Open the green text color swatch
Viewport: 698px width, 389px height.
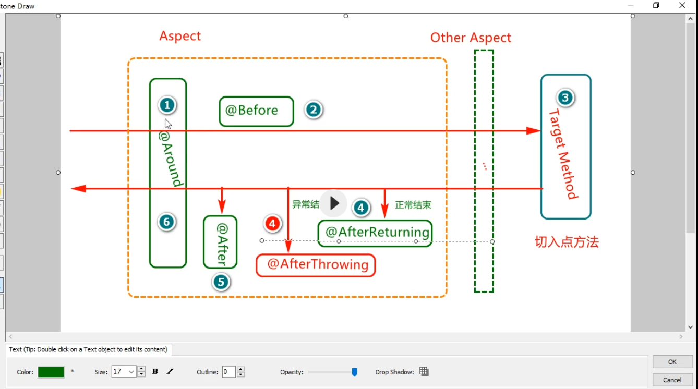coord(51,372)
